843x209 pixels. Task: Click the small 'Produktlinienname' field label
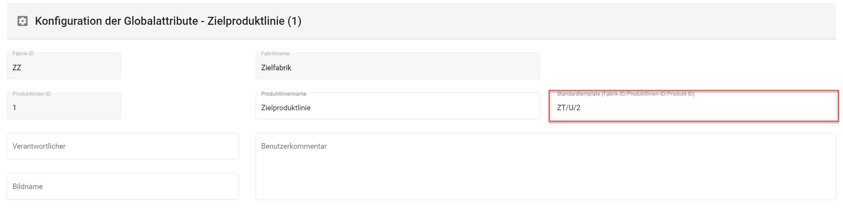click(x=283, y=94)
